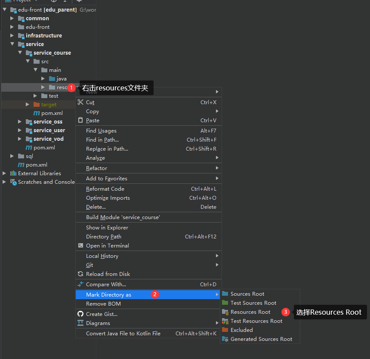Open the Mark Directory as submenu

[112, 294]
